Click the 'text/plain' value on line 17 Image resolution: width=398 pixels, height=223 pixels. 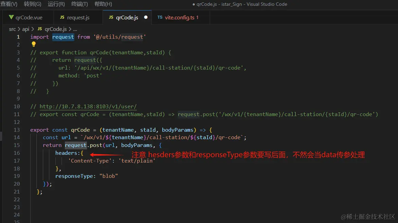(x=137, y=161)
